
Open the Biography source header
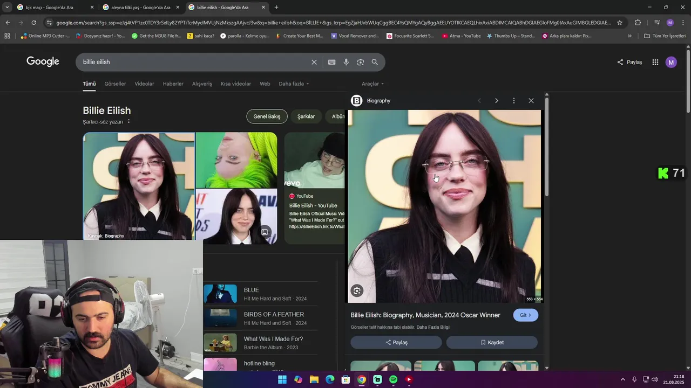pyautogui.click(x=371, y=101)
